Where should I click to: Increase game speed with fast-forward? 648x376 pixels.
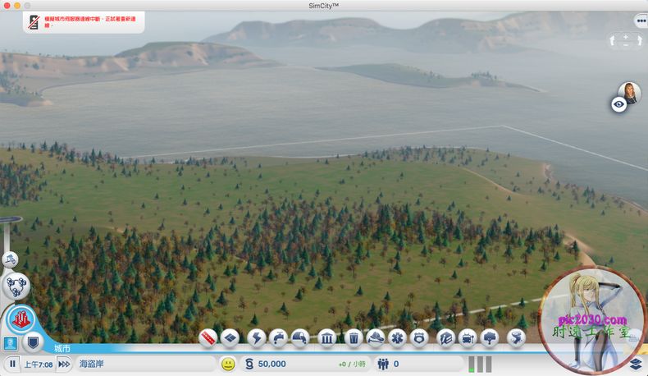pyautogui.click(x=64, y=365)
